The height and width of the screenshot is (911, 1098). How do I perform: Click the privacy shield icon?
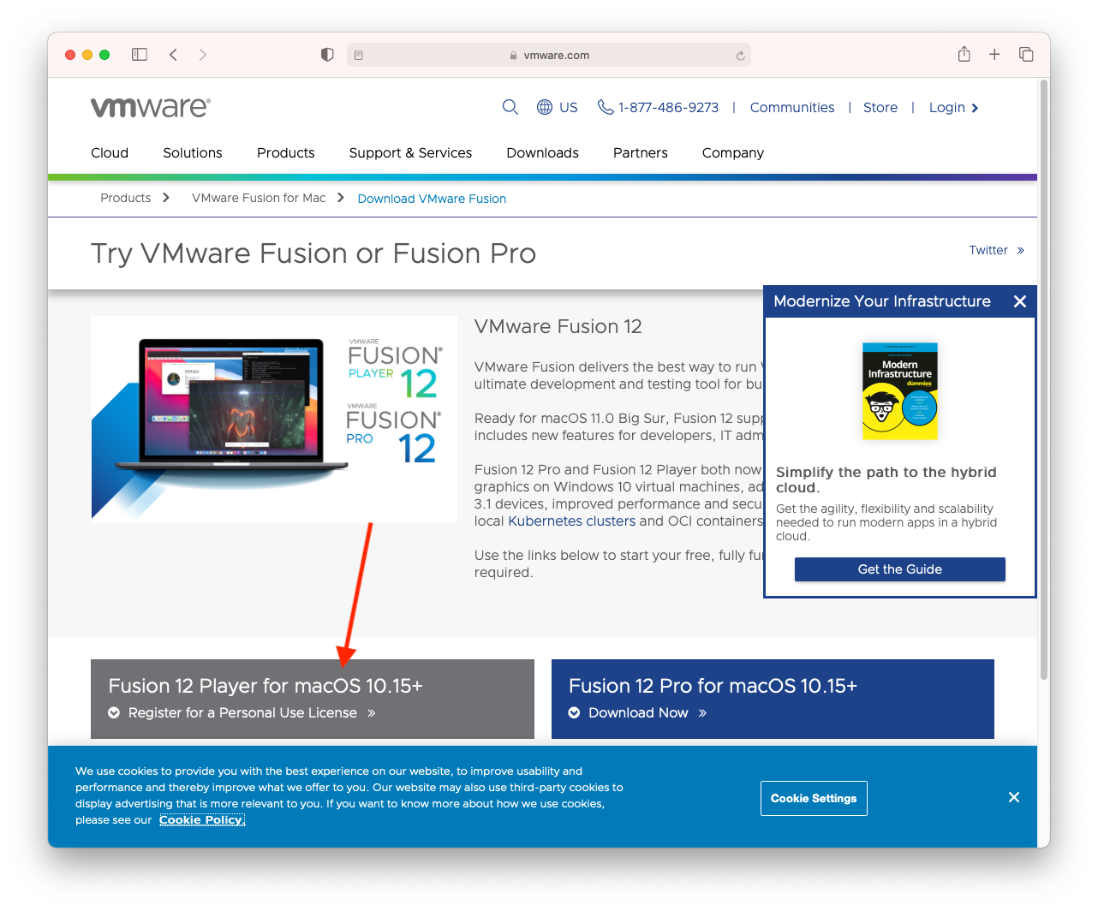point(327,55)
